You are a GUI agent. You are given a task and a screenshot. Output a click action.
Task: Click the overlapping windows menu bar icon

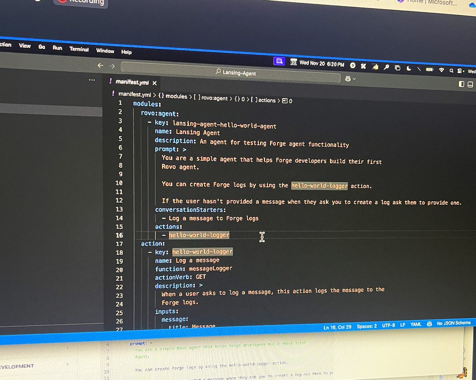(397, 68)
